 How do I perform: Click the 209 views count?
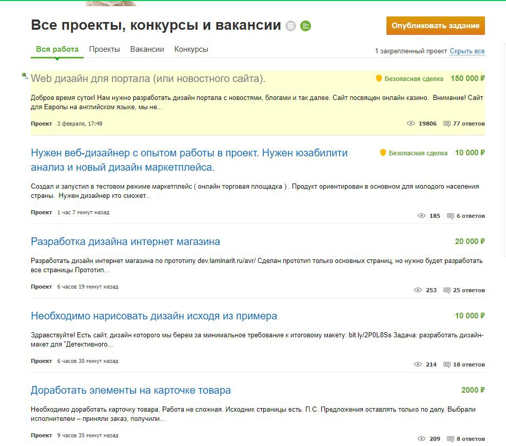click(435, 439)
